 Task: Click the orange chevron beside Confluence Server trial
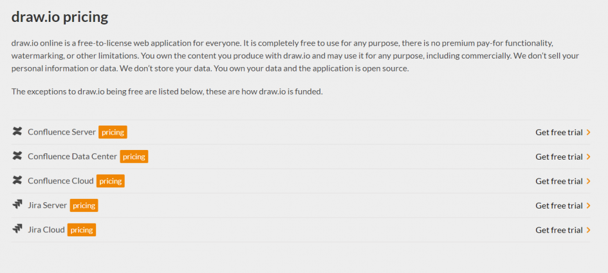[589, 132]
